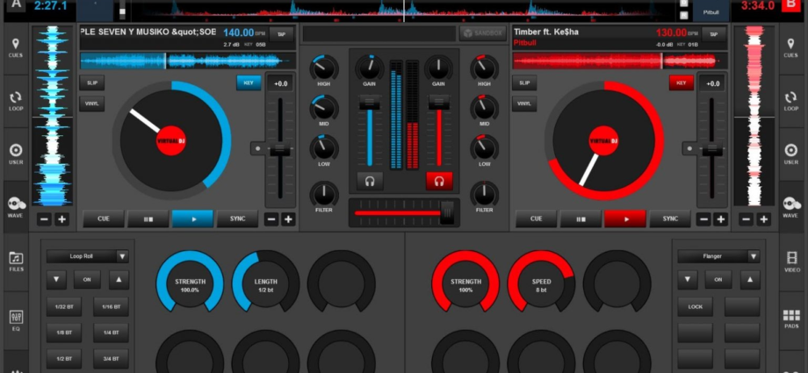Increase deck B pitch with plus button
The width and height of the screenshot is (808, 373).
click(x=721, y=219)
